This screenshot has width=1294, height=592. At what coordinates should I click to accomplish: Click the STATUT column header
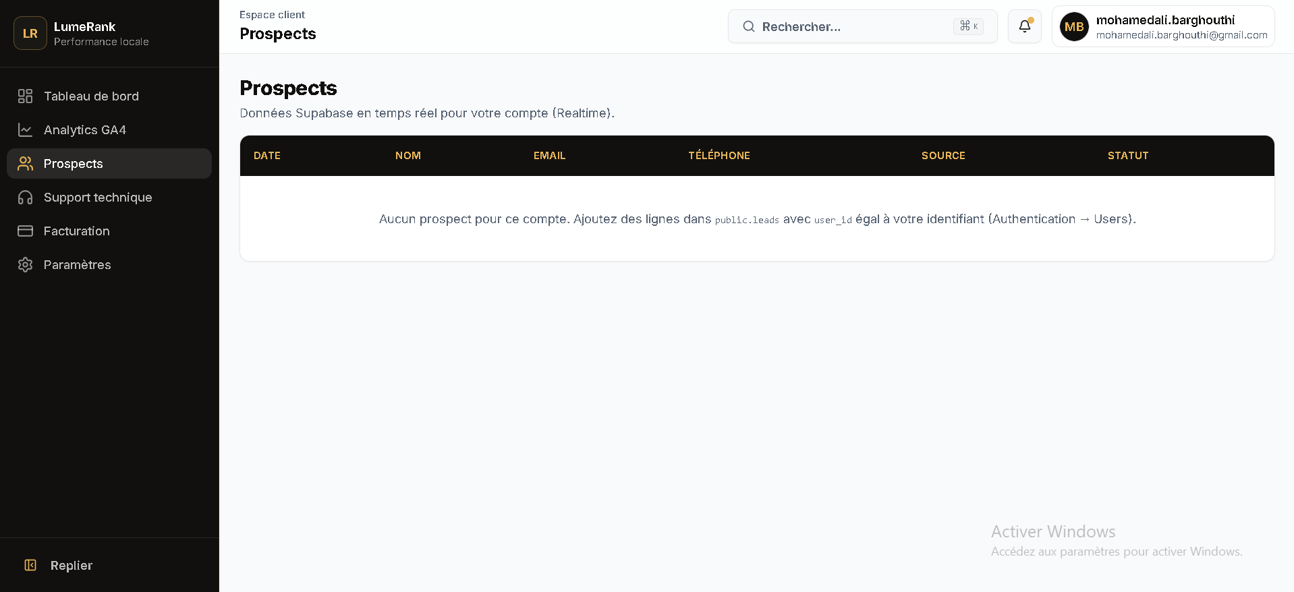[x=1128, y=156]
